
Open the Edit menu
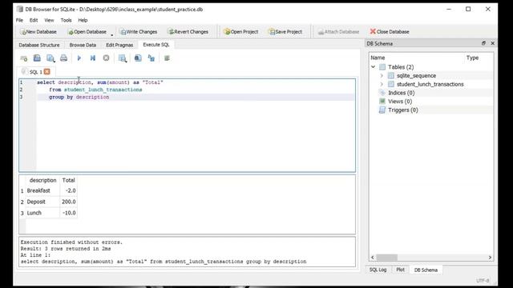[x=34, y=20]
